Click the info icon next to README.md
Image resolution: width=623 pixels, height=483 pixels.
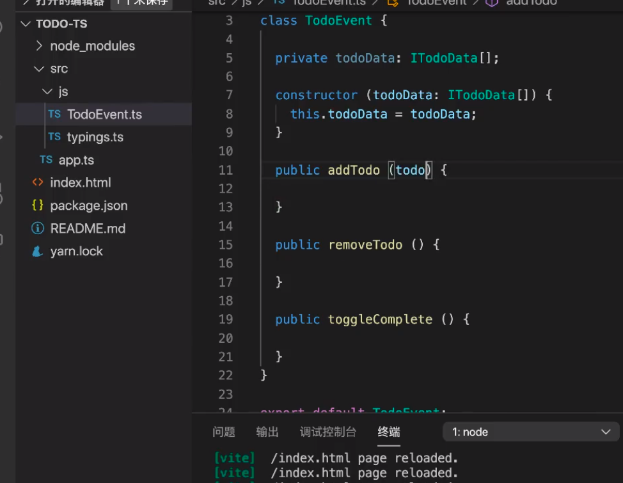click(x=38, y=228)
